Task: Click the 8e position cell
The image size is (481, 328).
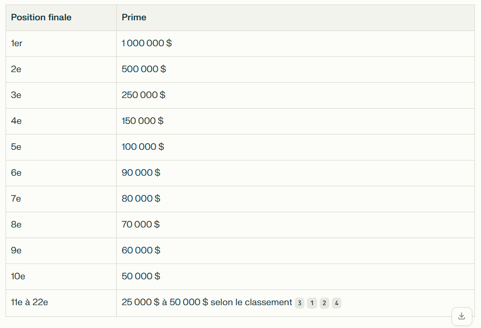Action: (x=61, y=225)
